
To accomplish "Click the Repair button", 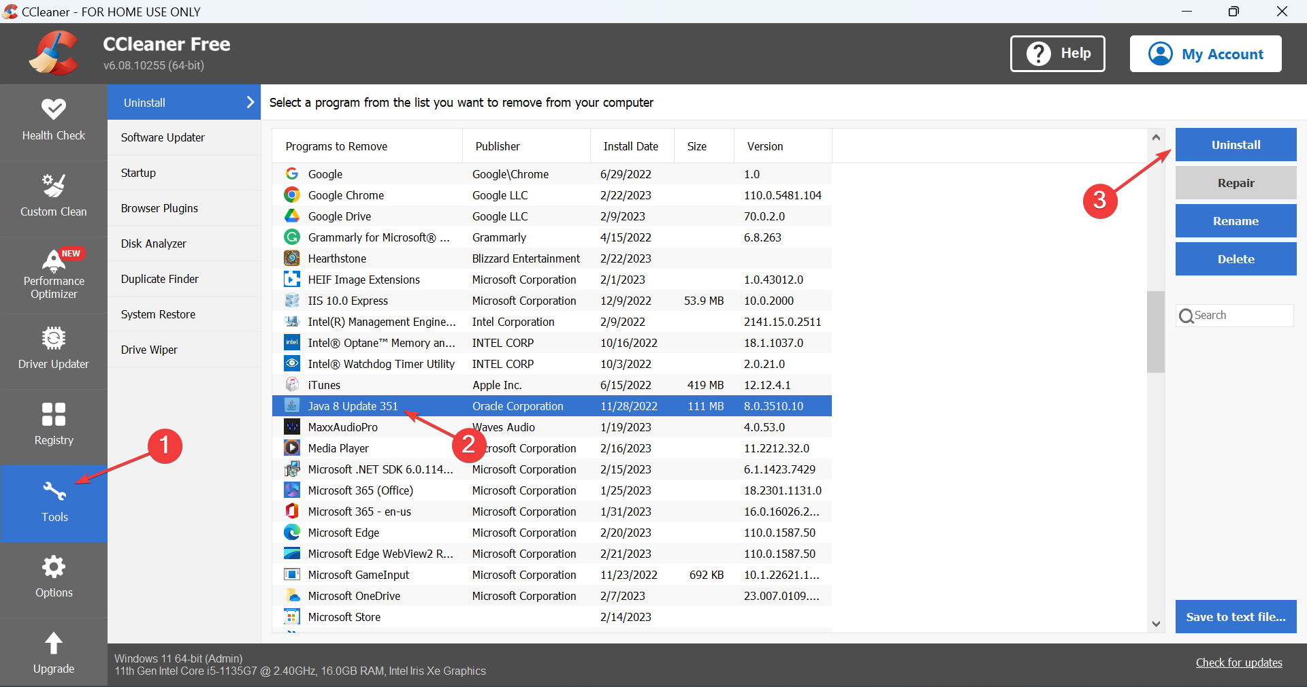I will 1236,183.
